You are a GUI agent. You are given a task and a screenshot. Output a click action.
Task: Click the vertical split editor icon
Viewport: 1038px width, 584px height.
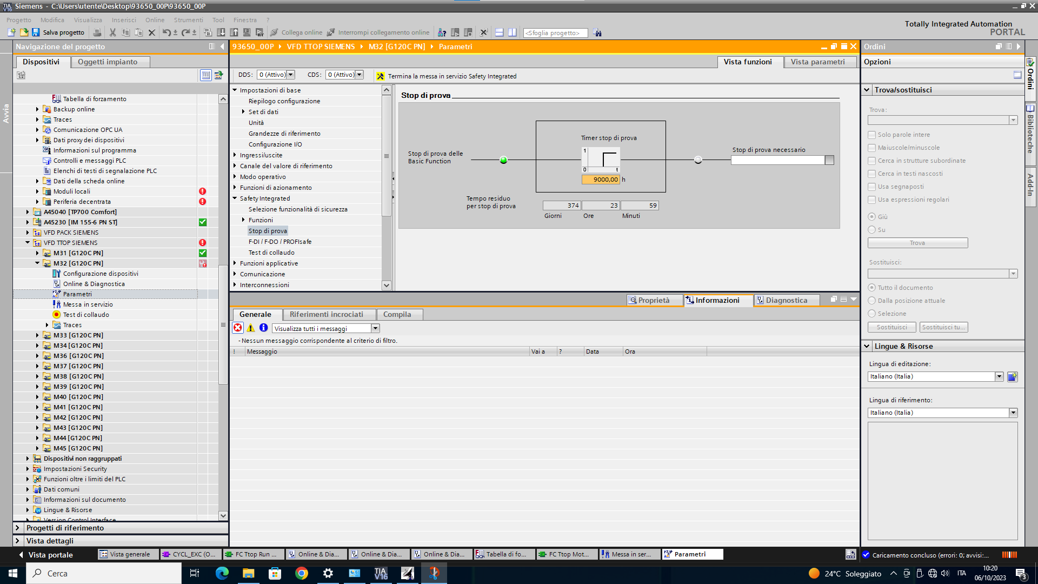tap(512, 32)
